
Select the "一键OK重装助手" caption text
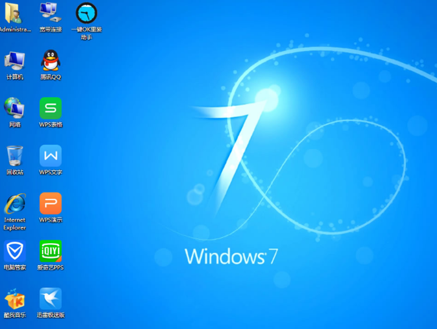click(86, 33)
